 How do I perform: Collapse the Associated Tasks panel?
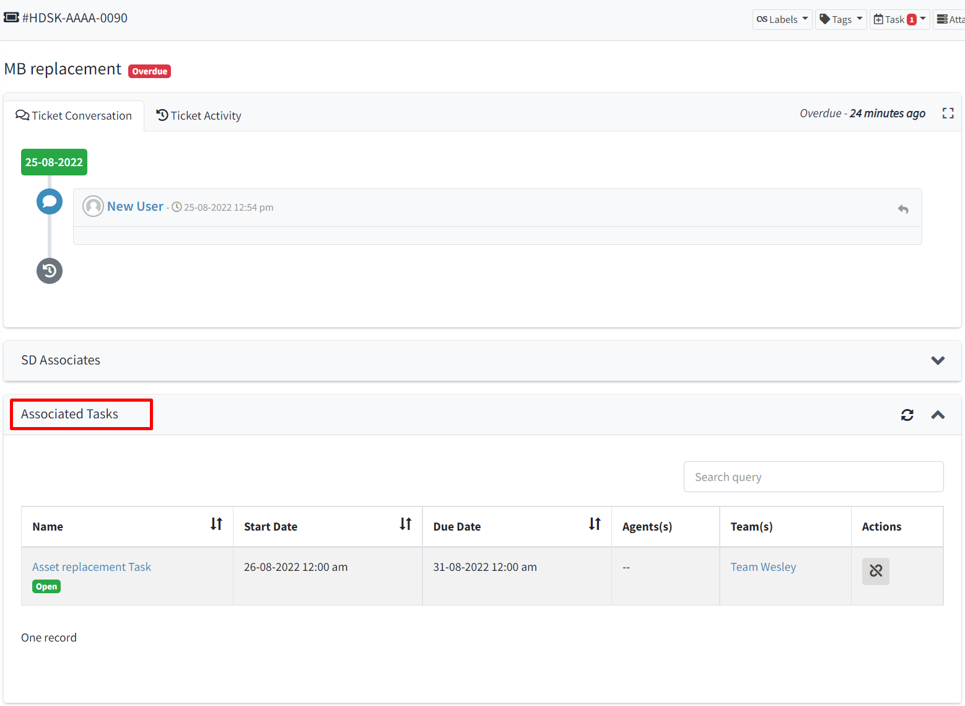tap(938, 415)
